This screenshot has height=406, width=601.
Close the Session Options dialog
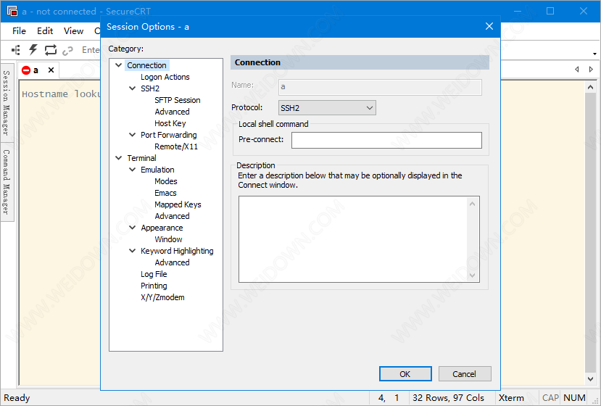pos(489,26)
